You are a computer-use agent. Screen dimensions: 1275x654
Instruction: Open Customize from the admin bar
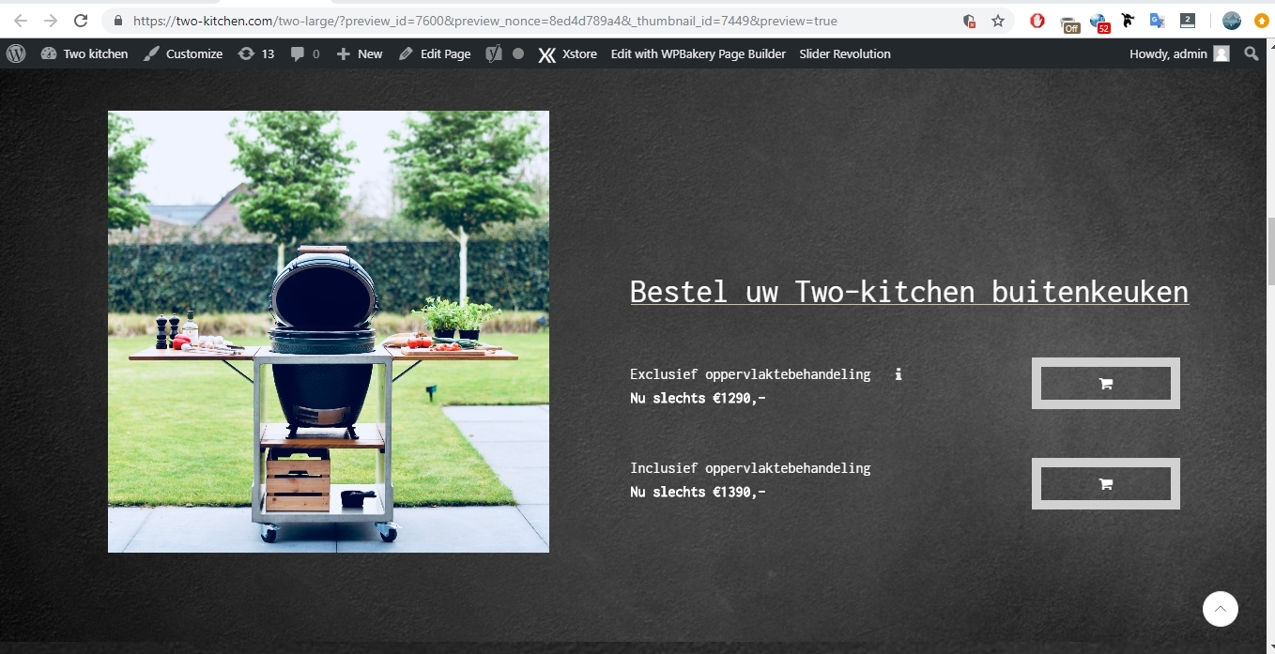click(183, 53)
